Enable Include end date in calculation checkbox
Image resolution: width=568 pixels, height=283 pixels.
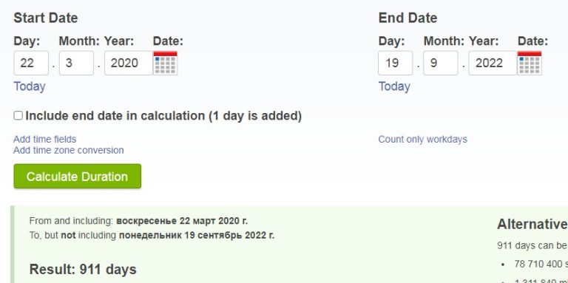(18, 116)
